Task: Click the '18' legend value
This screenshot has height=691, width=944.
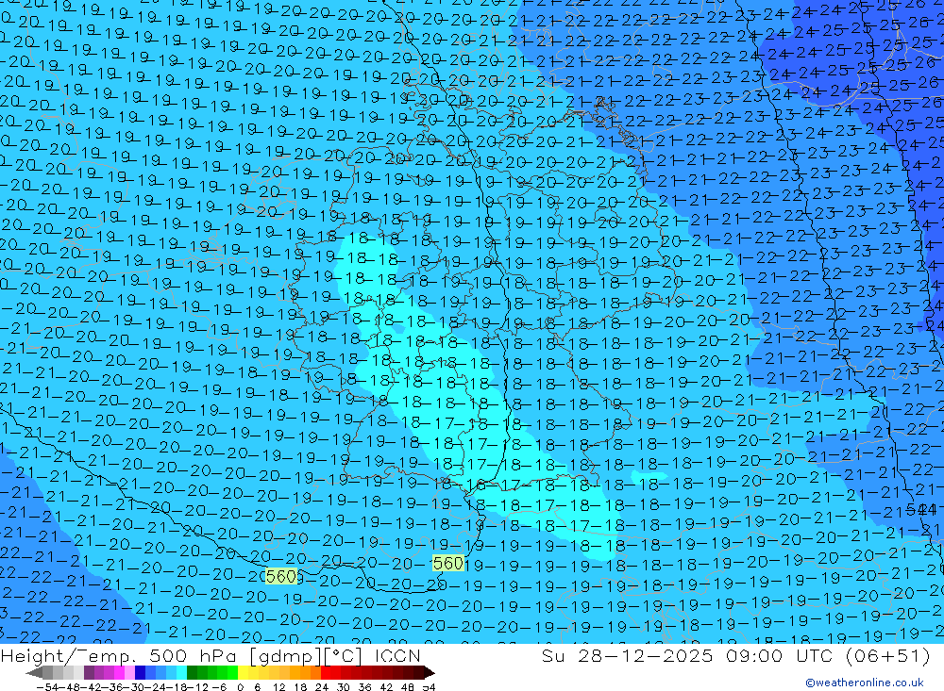Action: (x=300, y=687)
